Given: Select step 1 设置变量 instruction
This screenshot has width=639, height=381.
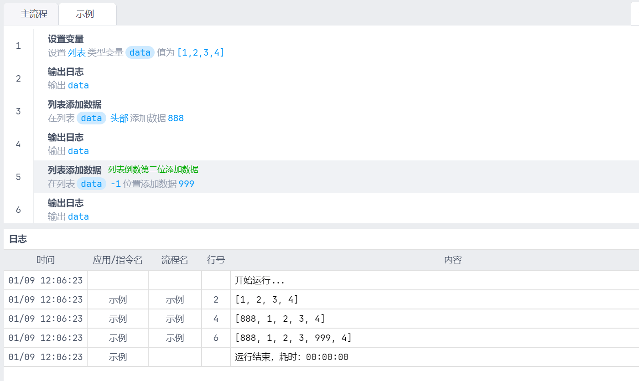Looking at the screenshot, I should (x=66, y=39).
